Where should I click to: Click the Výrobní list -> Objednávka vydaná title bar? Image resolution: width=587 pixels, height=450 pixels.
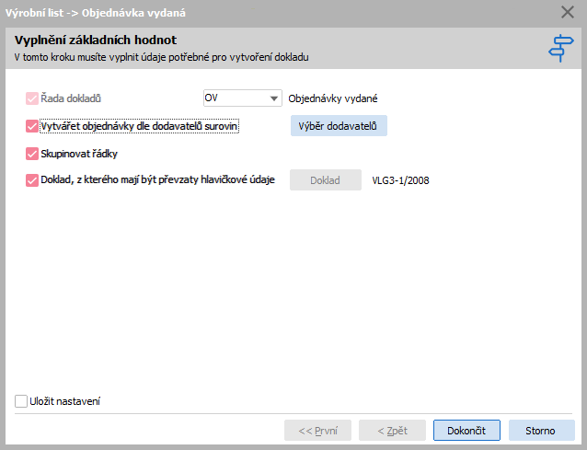coord(96,13)
